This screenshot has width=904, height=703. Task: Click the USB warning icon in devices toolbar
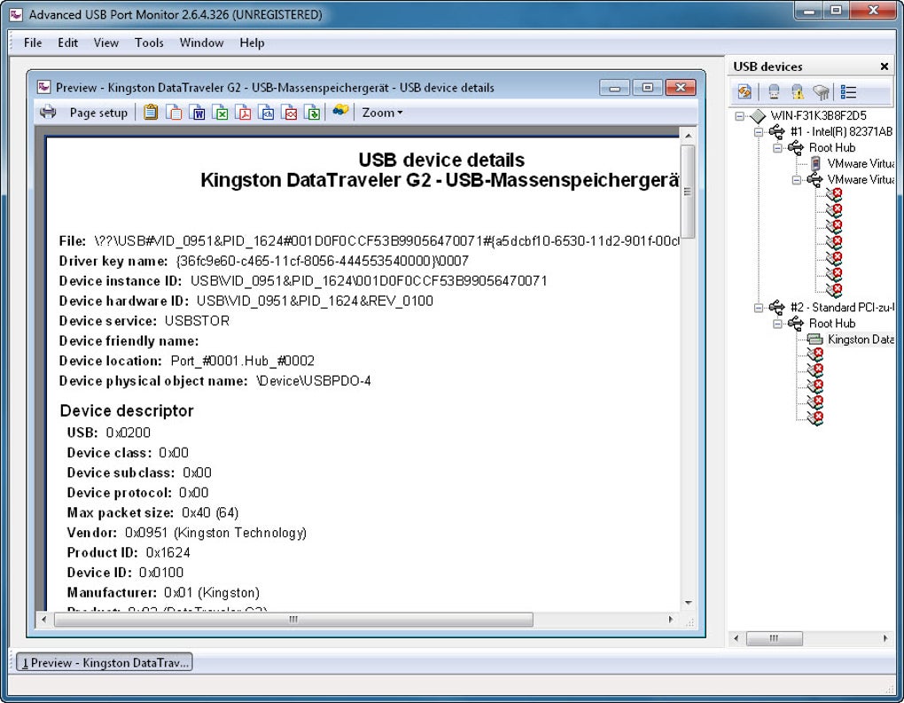(x=797, y=91)
